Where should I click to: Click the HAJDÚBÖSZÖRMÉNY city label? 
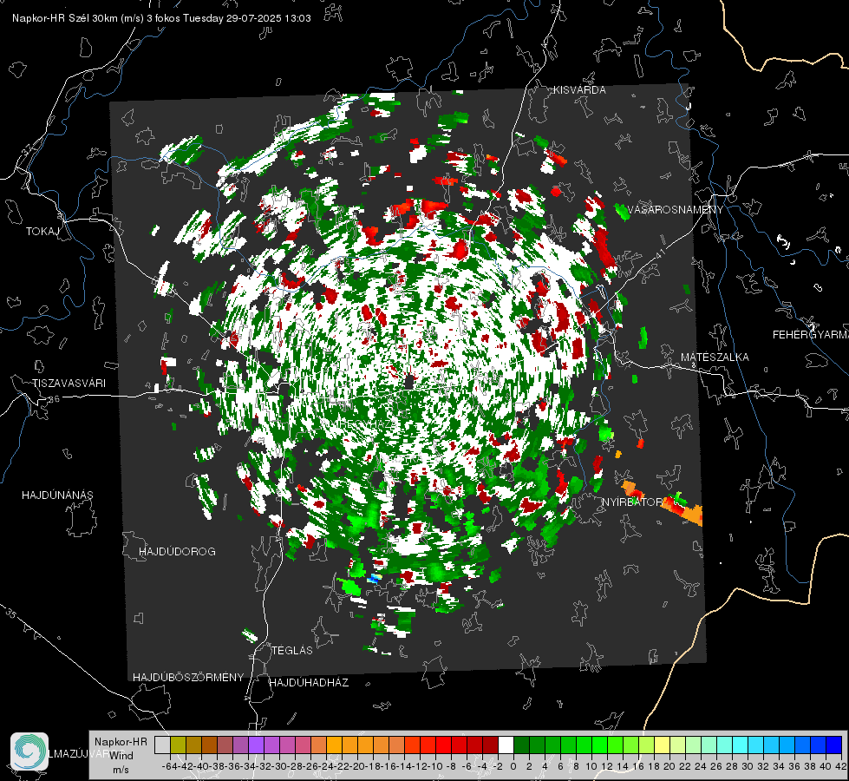pos(188,678)
